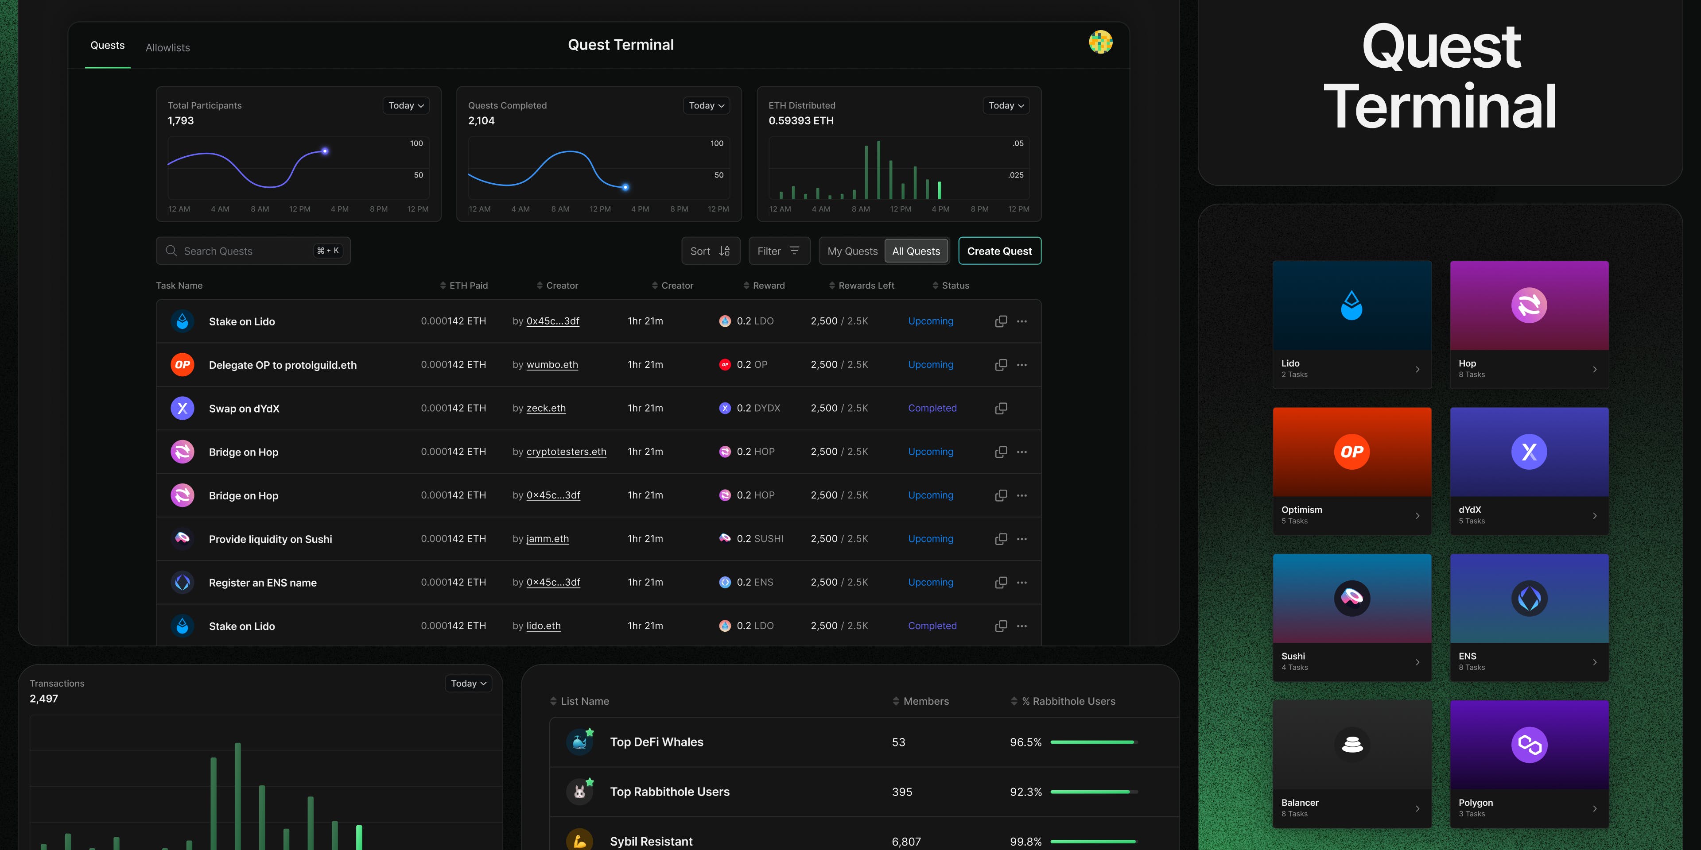Screen dimensions: 1701x850
Task: Click the Sushi logo in Provide liquidity row
Action: (182, 539)
